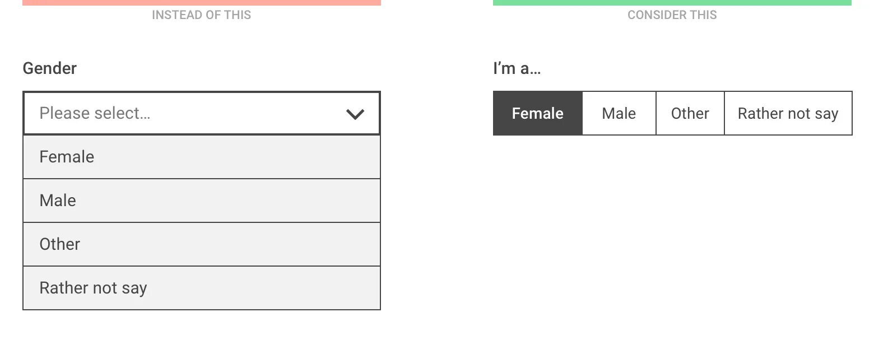Pick Other in the open dropdown list
The image size is (874, 354).
tap(201, 244)
